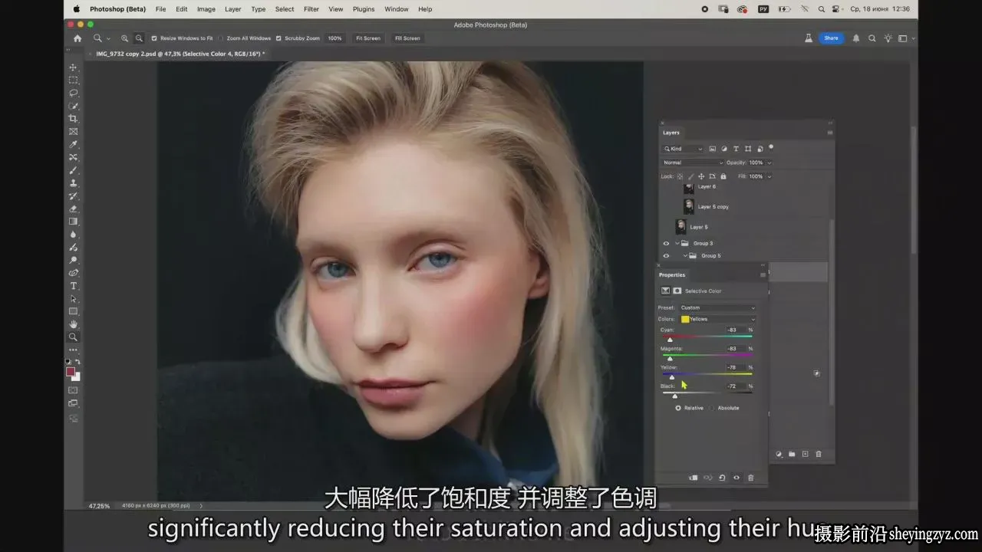
Task: Open the Layer menu
Action: pyautogui.click(x=233, y=9)
